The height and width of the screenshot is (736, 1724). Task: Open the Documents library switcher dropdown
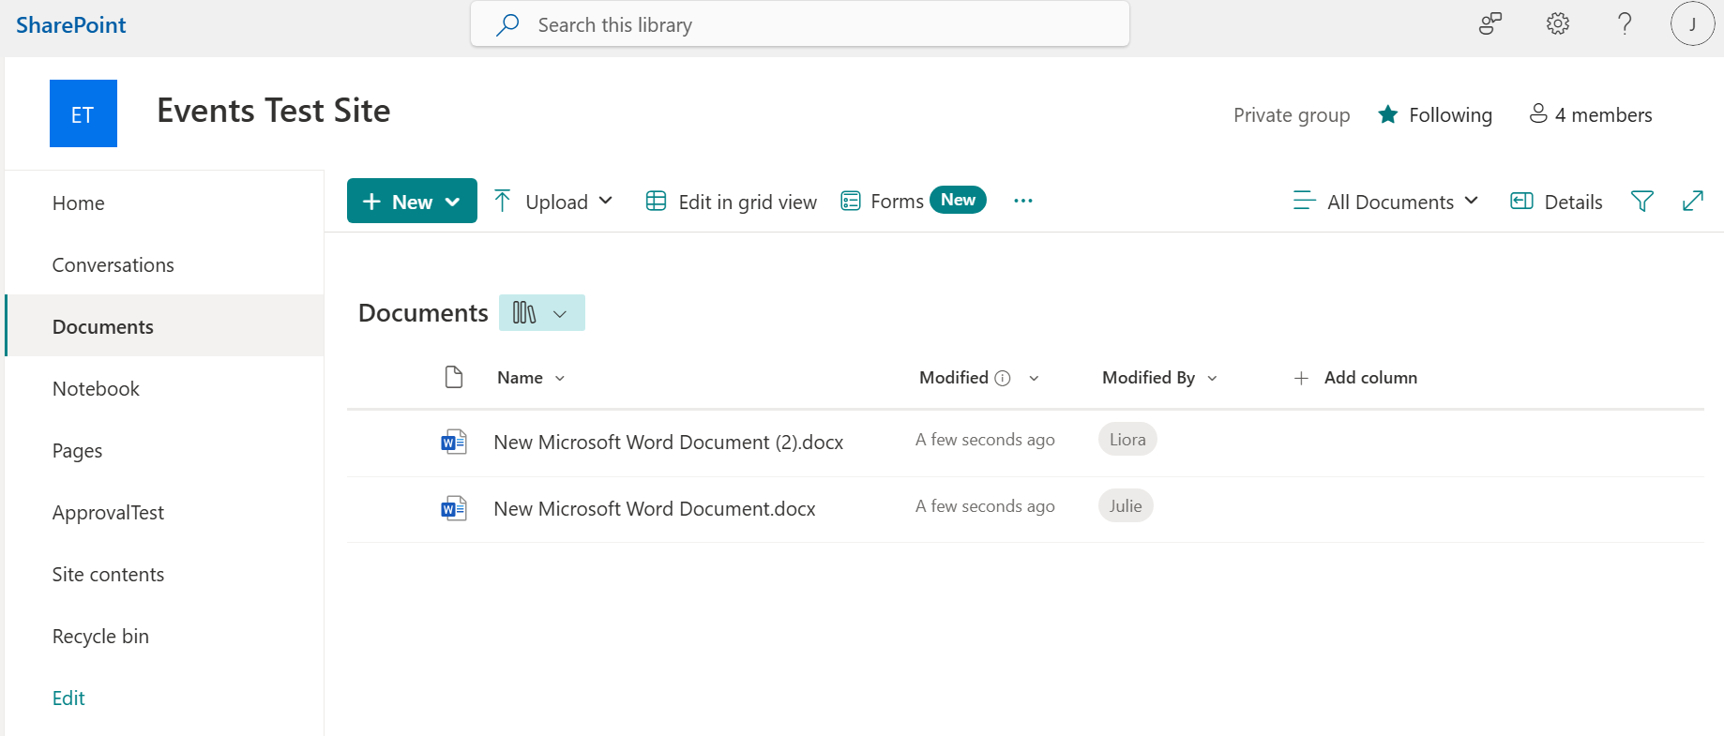(542, 312)
